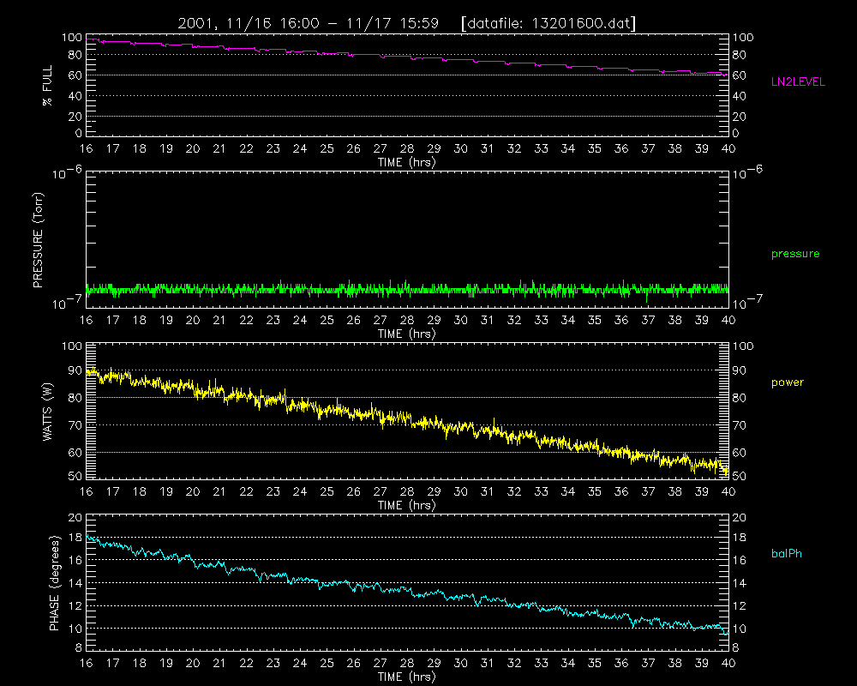Viewport: 857px width, 686px height.
Task: Click hour 28 tick on LN2 level axis
Action: 407,149
